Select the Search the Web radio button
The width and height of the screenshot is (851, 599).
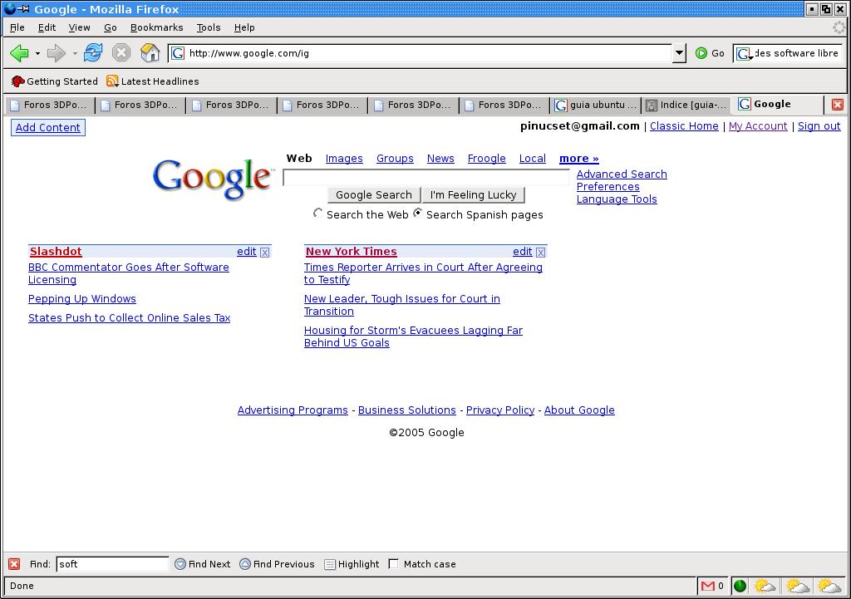tap(317, 214)
